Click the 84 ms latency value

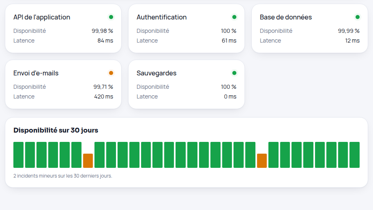[105, 41]
